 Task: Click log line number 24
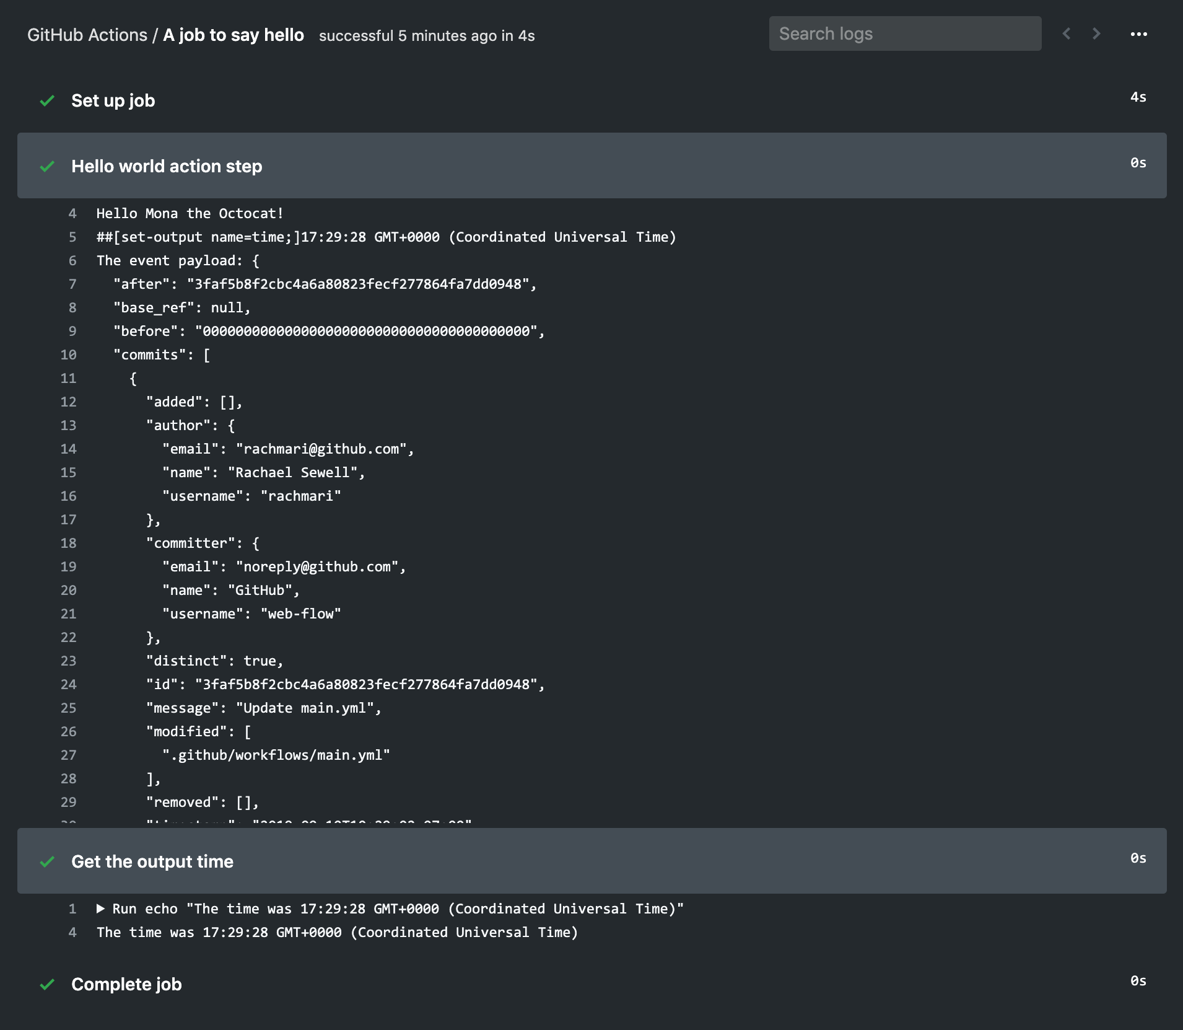(x=68, y=684)
